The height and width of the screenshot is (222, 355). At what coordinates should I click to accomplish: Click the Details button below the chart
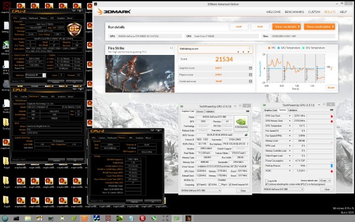(331, 87)
